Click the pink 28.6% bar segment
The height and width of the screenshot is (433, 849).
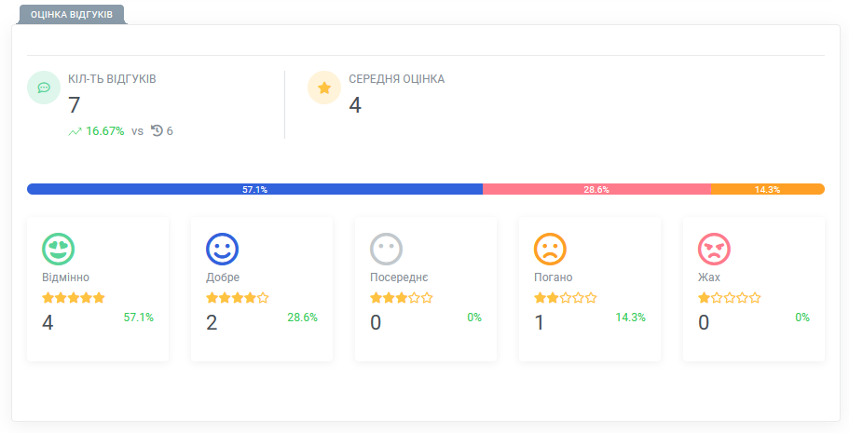596,189
